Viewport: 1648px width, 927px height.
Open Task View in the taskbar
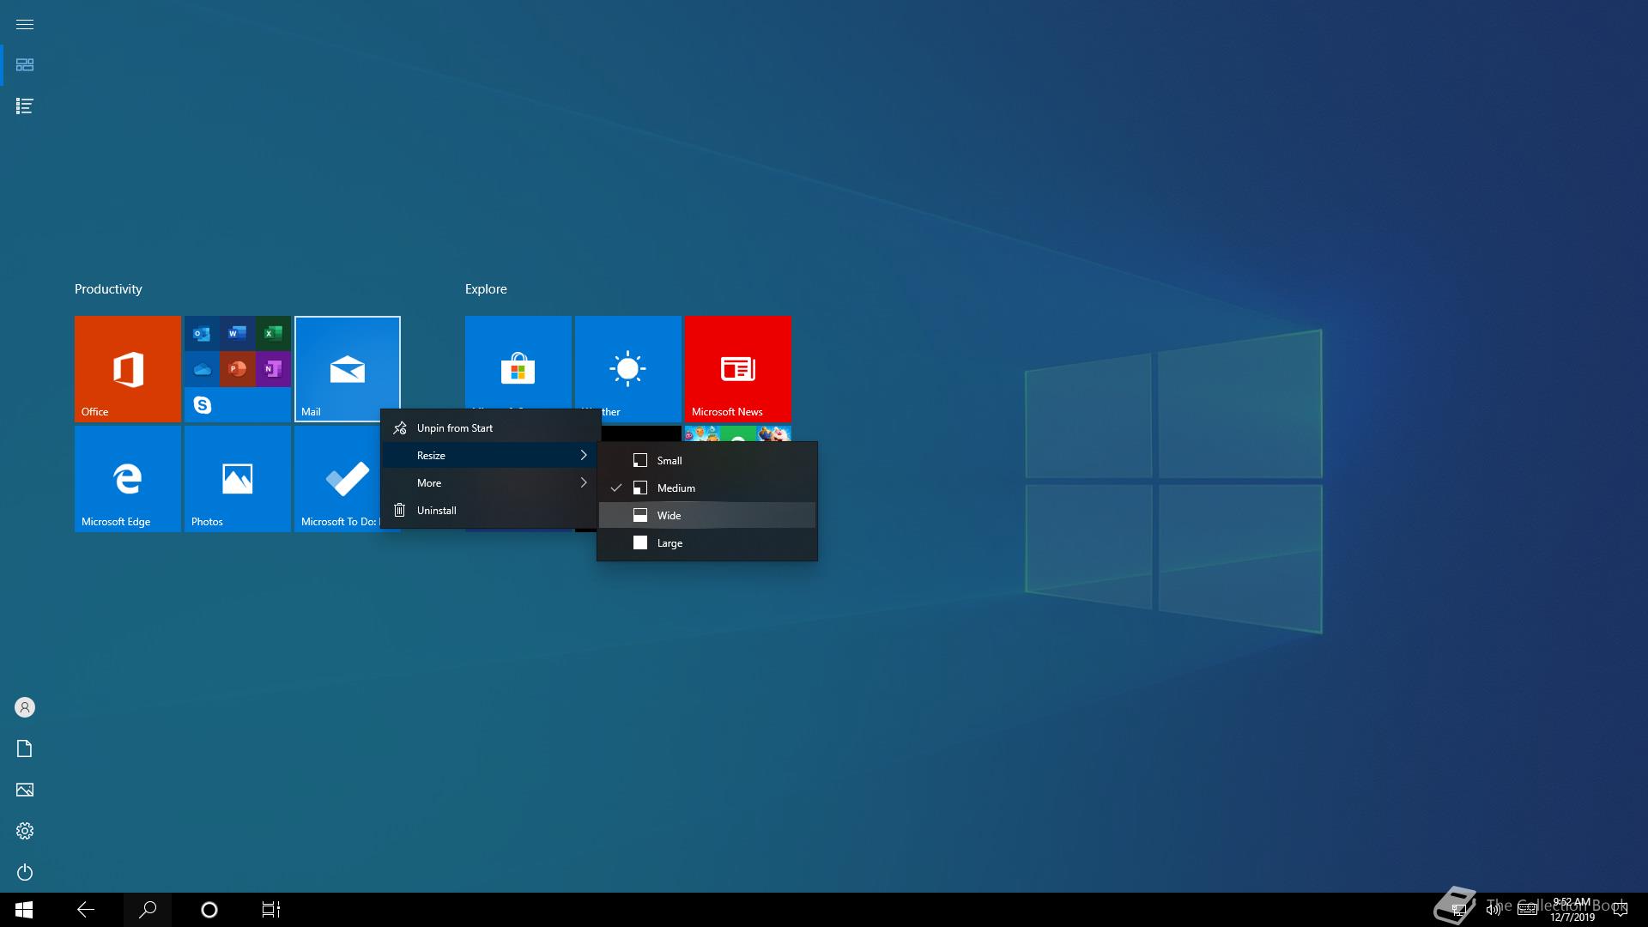271,910
